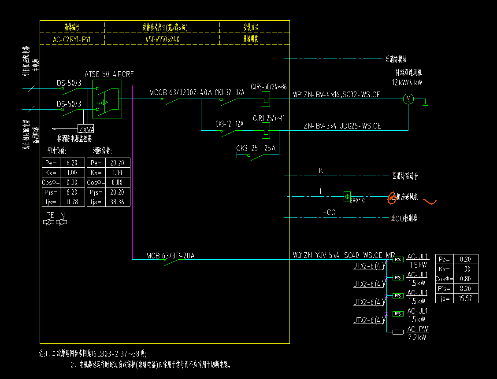Viewport: 497px width, 379px height.
Task: Select the K line label
Action: (x=321, y=170)
